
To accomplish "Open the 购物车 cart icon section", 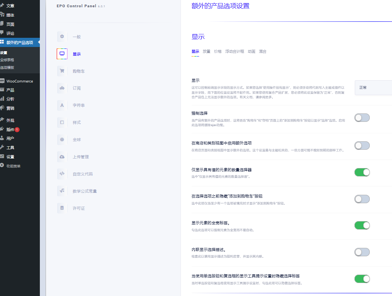I will [62, 71].
